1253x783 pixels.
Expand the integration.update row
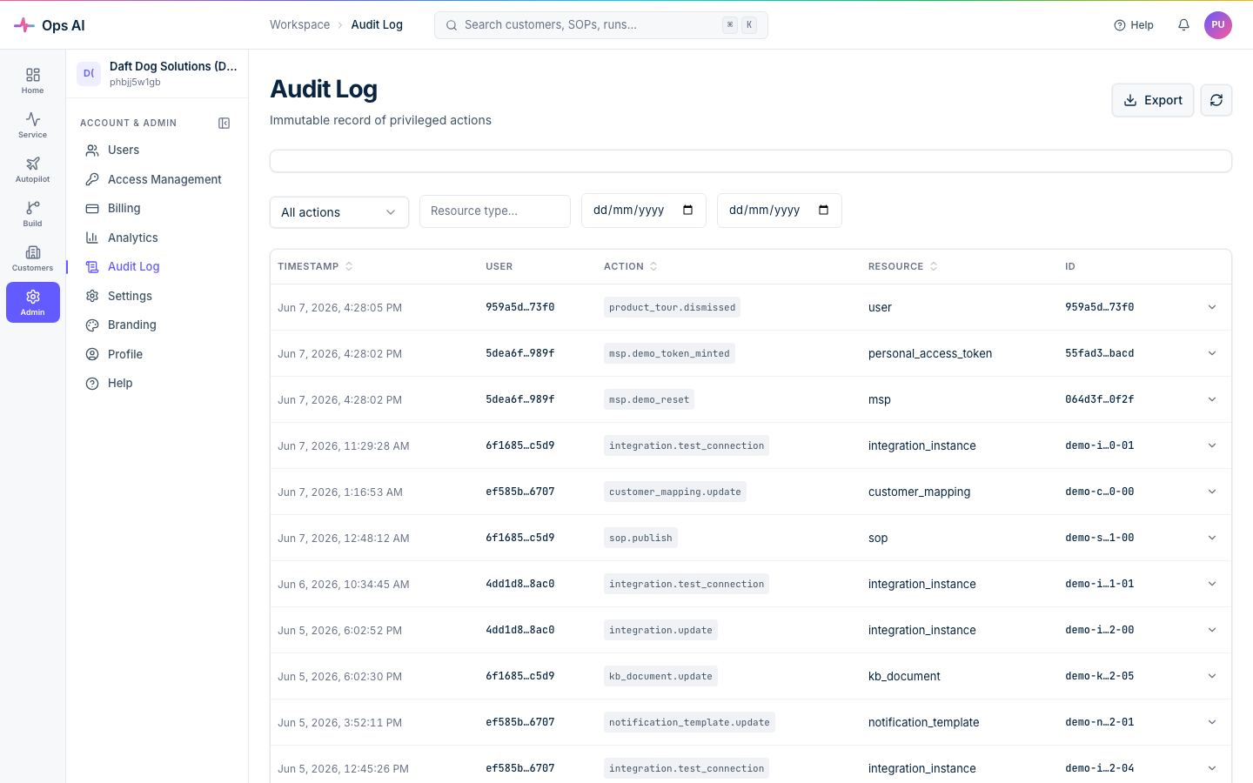click(1212, 630)
